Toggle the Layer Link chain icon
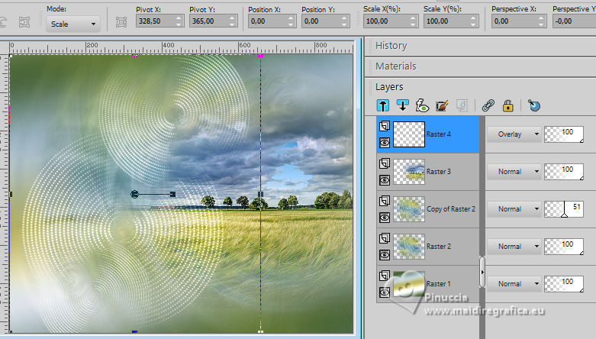This screenshot has width=596, height=339. pyautogui.click(x=488, y=106)
